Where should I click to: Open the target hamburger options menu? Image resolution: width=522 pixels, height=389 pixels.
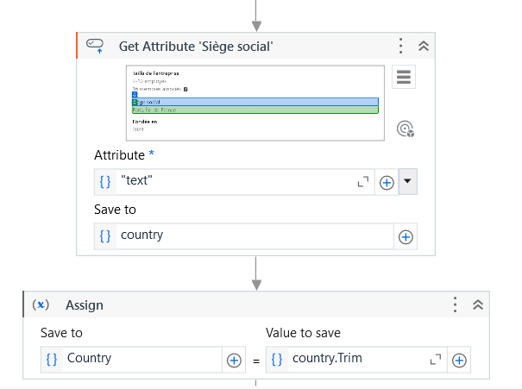pos(404,77)
